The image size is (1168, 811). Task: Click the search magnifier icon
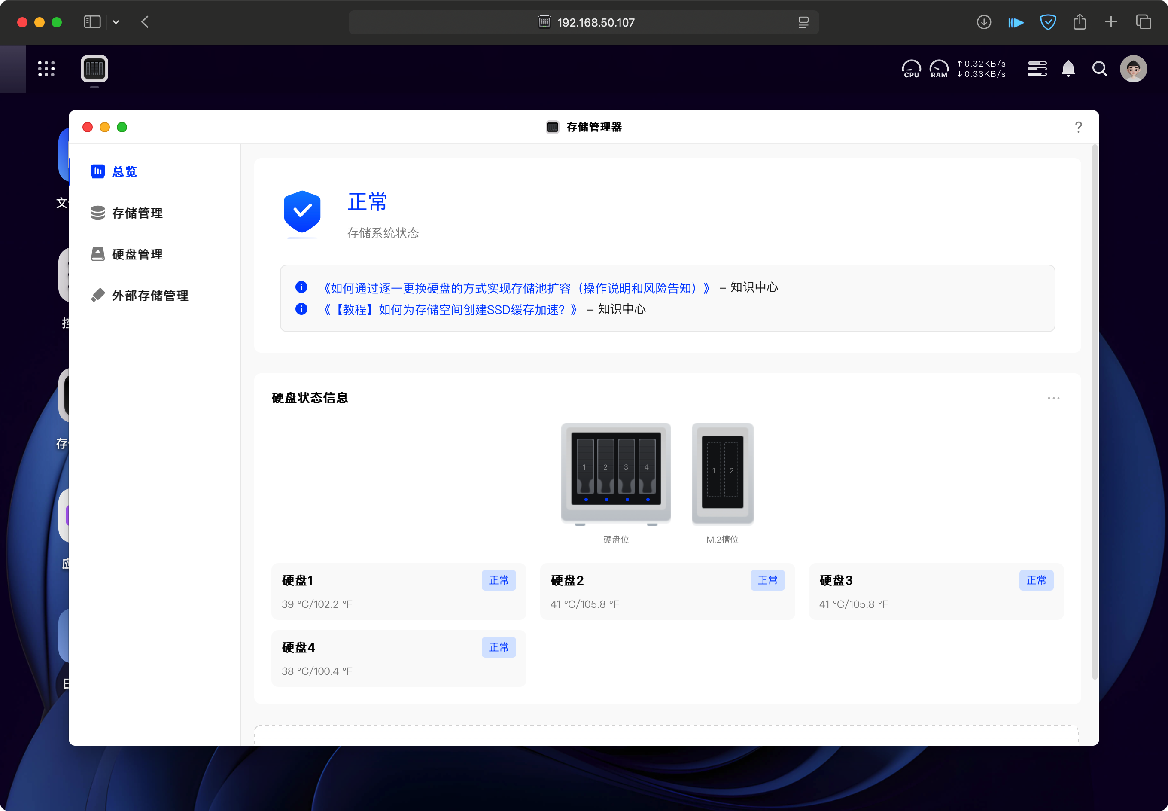tap(1099, 69)
